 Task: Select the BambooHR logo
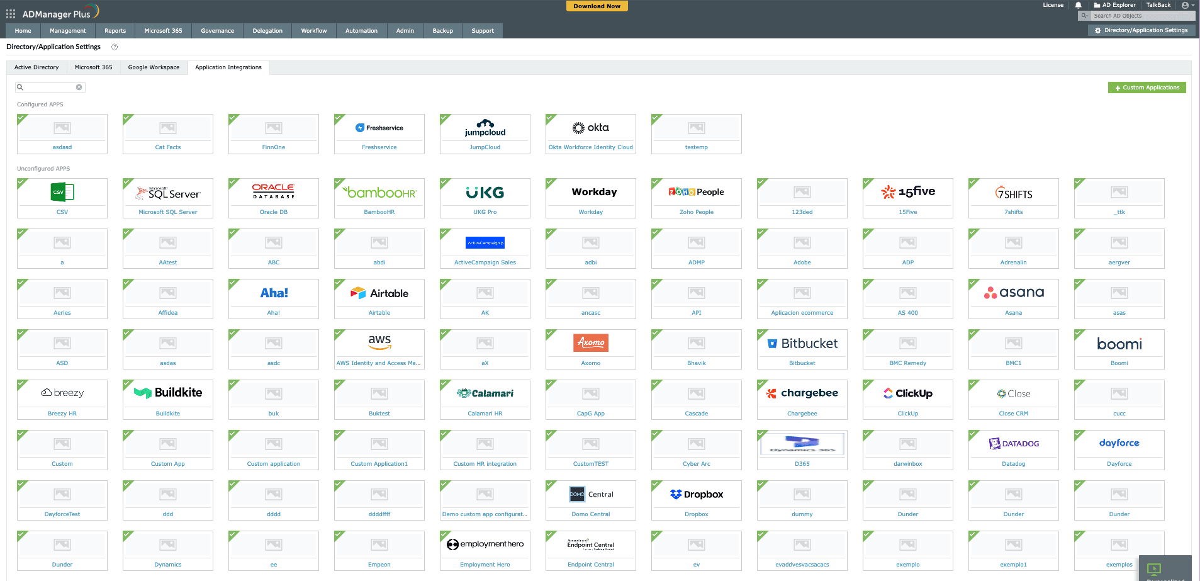379,192
